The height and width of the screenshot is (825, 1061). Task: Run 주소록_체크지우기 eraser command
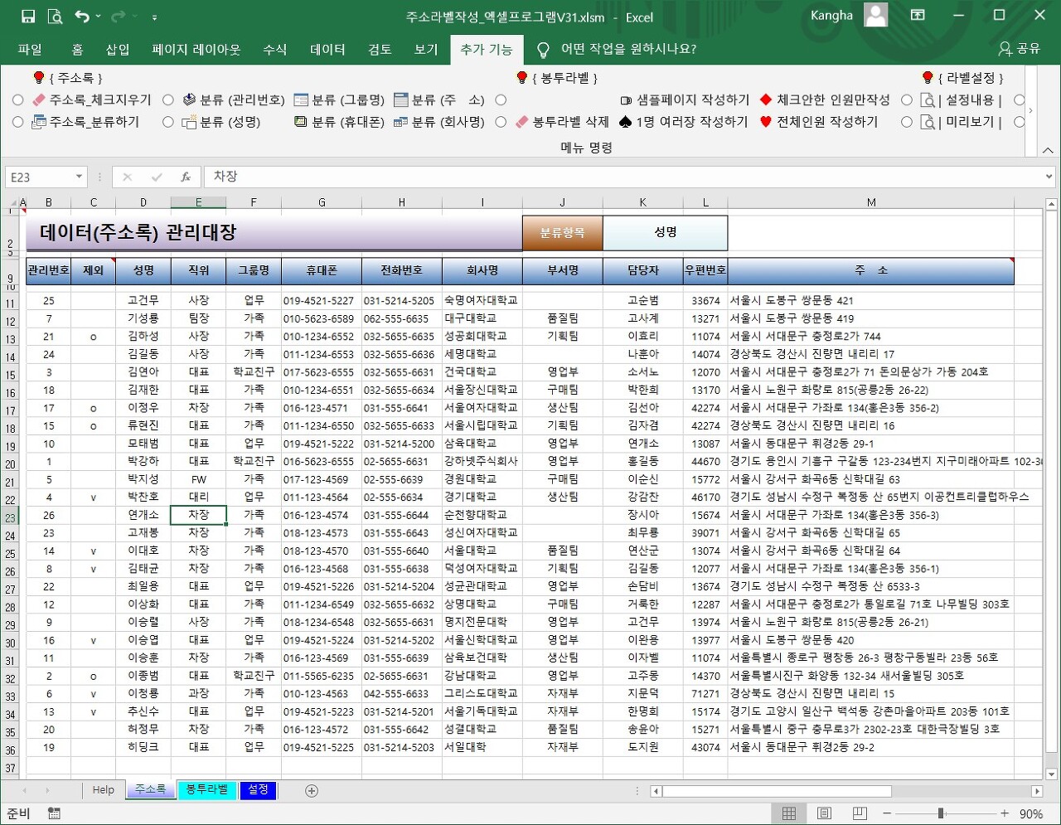(91, 99)
